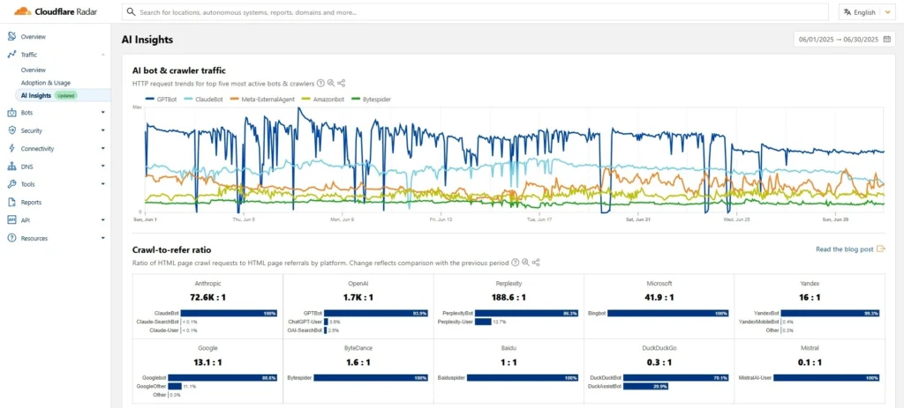Expand the API menu arrow
904x408 pixels.
(102, 219)
